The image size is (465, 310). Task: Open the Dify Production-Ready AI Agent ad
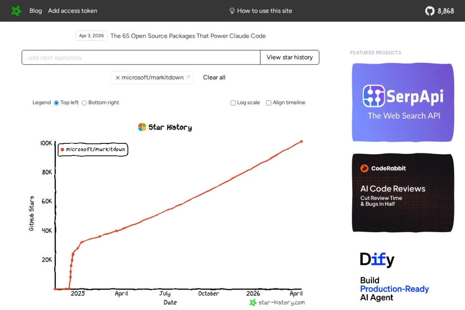coord(403,276)
